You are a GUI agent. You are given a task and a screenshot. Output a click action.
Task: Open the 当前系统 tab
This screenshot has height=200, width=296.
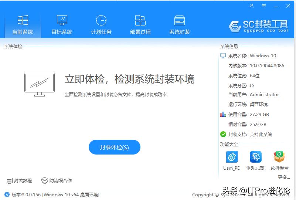click(23, 25)
